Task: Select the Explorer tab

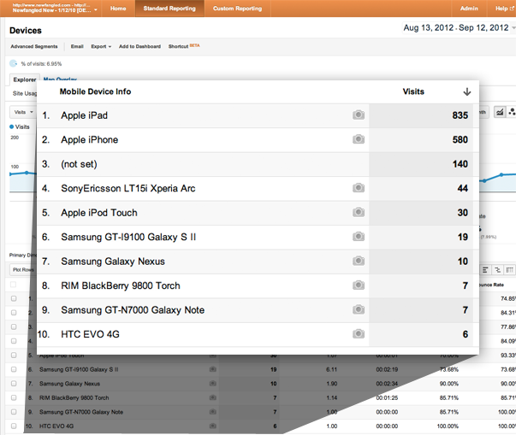Action: pos(25,79)
